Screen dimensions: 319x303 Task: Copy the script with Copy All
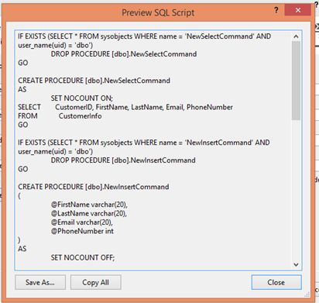coord(96,282)
